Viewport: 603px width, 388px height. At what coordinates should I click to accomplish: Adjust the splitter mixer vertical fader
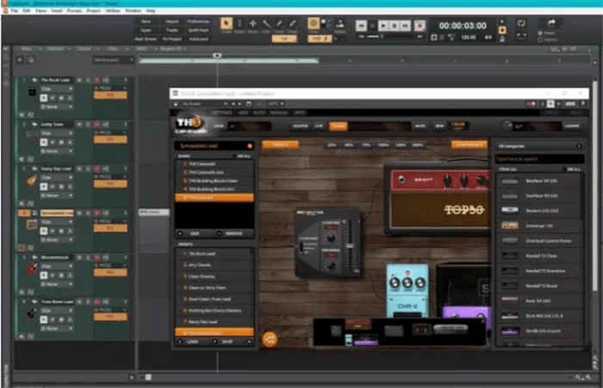tap(349, 246)
